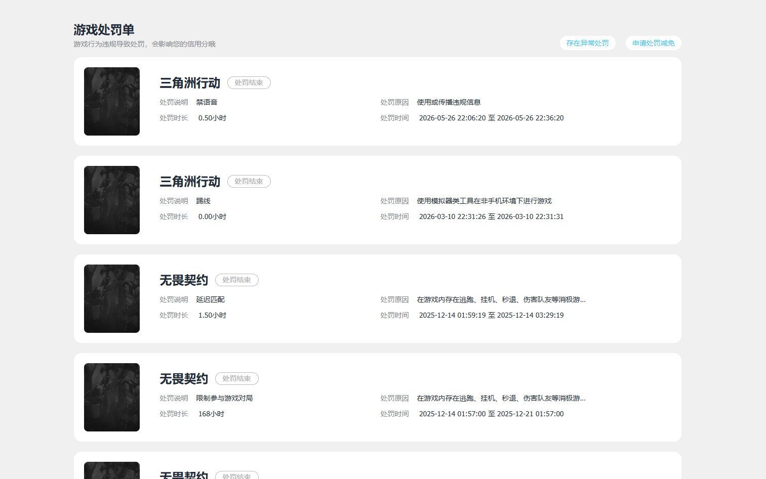Click the time range starting 2025-12-14 01:57:00
This screenshot has width=766, height=479.
click(491, 414)
